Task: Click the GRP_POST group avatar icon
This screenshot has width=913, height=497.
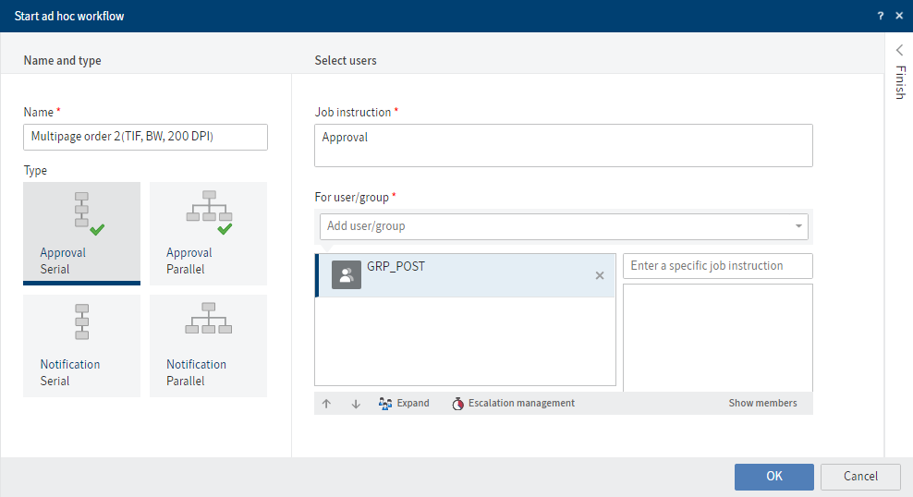Action: pos(347,275)
